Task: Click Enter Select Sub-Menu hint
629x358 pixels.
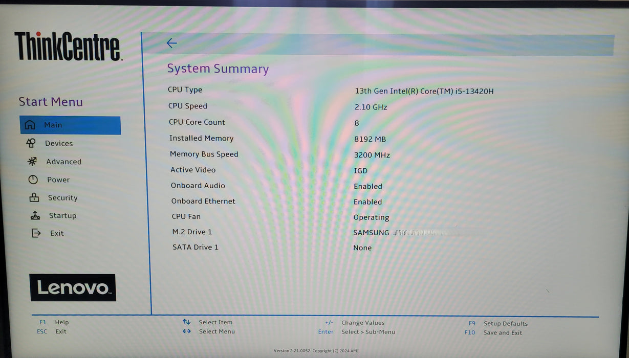Action: coord(356,332)
